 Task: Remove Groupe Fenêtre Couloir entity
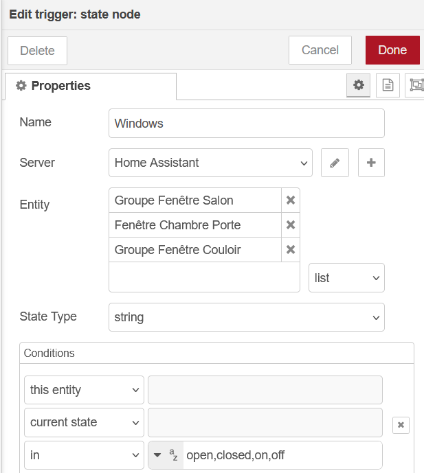tap(291, 250)
